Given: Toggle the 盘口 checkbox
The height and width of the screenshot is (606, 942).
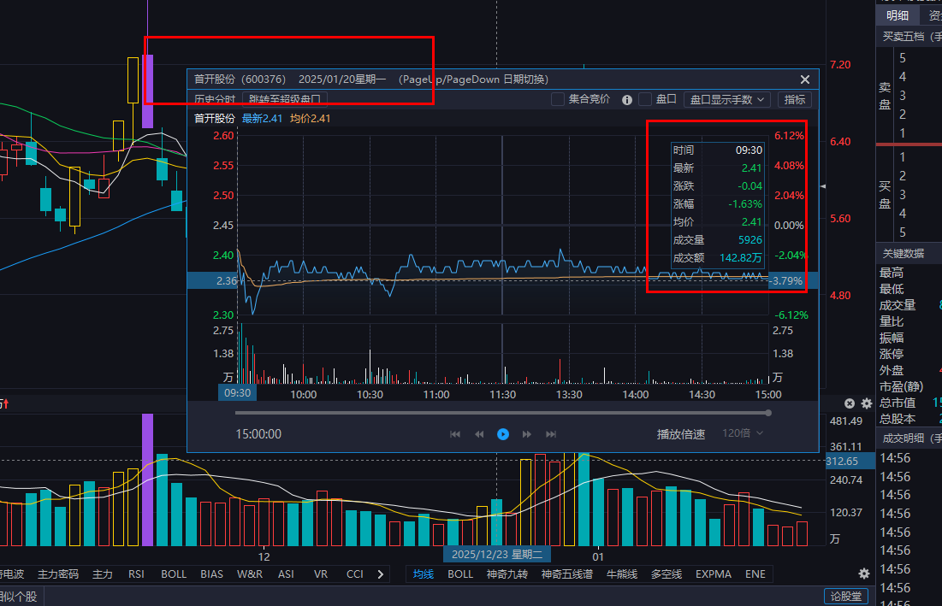Looking at the screenshot, I should [x=645, y=99].
